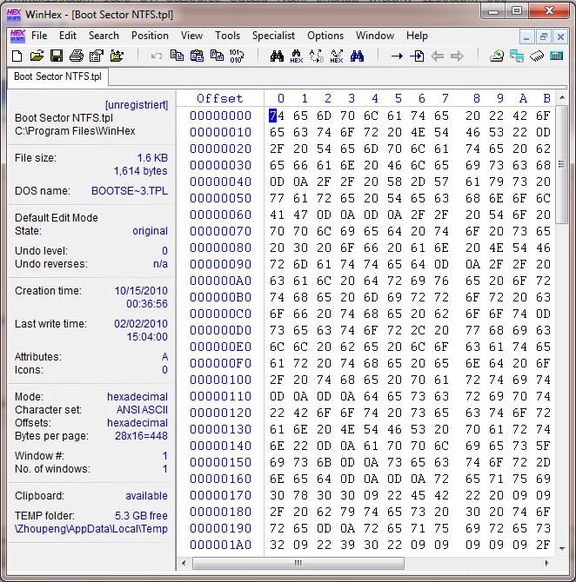Click the ANSI ASCII character set value
The height and width of the screenshot is (582, 576).
(142, 410)
